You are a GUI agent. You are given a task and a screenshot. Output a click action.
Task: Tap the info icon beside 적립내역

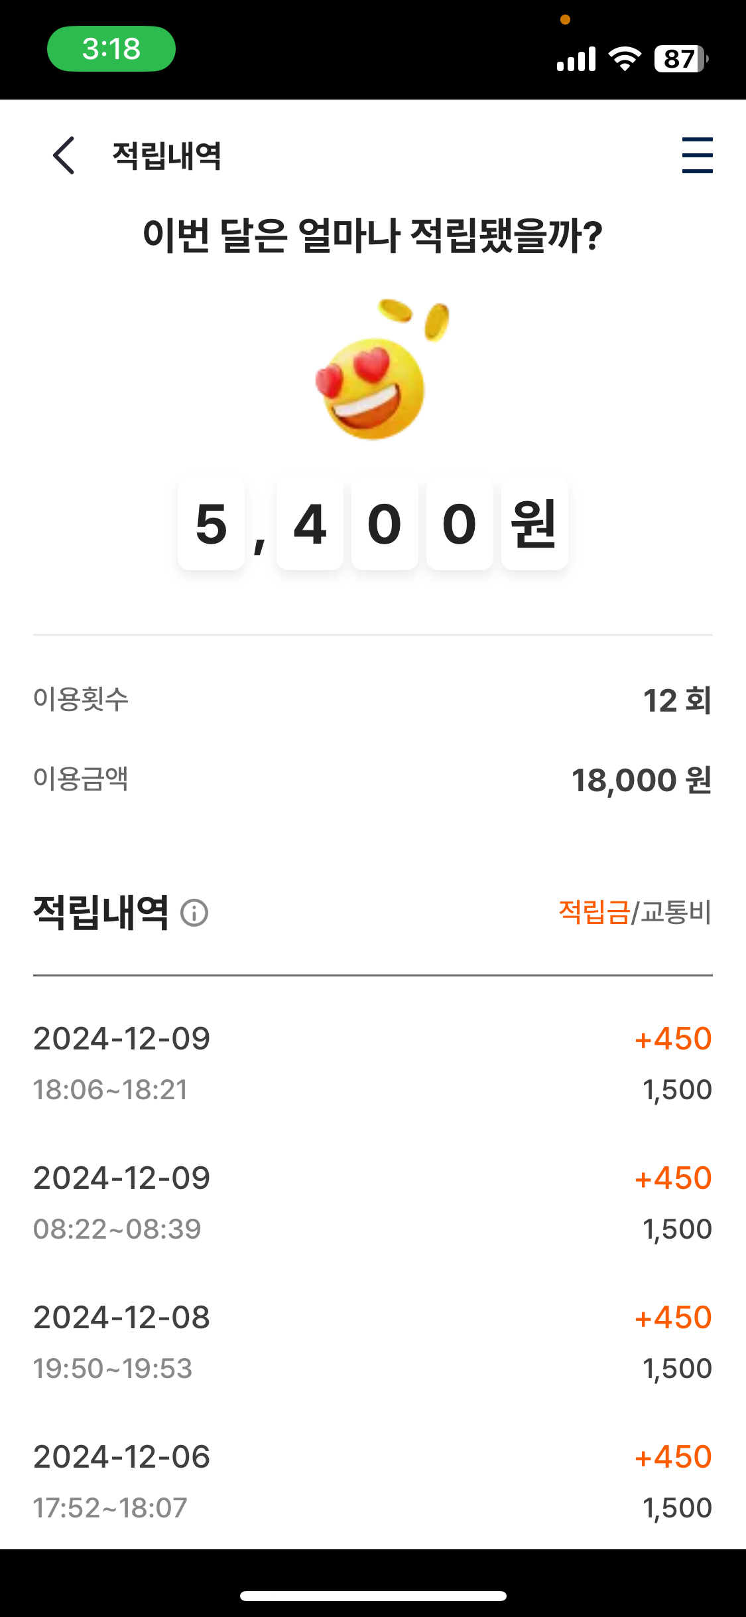pos(194,913)
